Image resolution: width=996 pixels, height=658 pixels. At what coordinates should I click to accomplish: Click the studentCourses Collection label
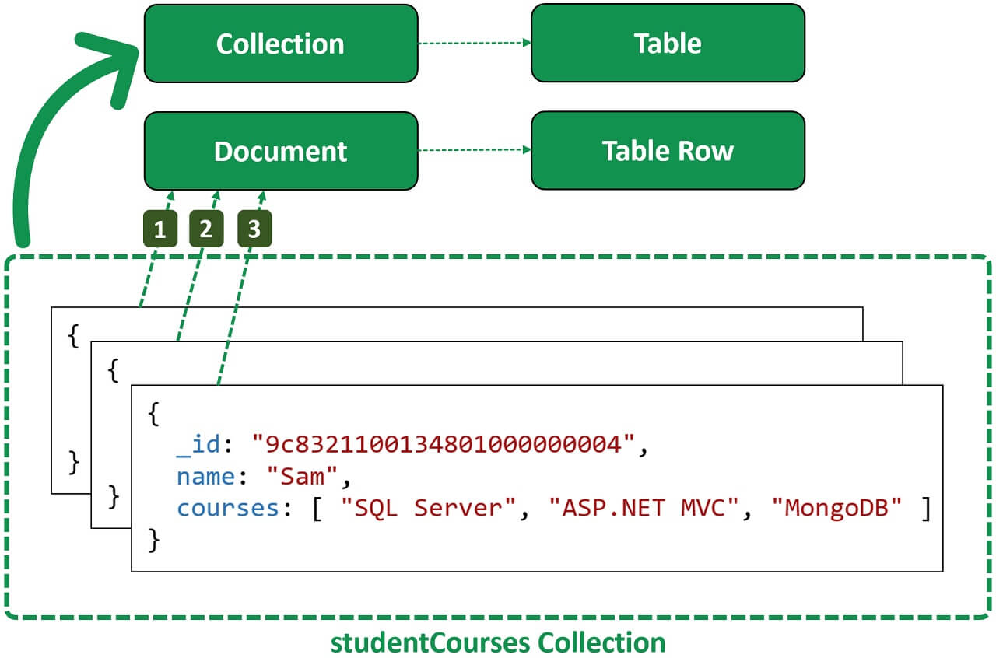coord(498,643)
